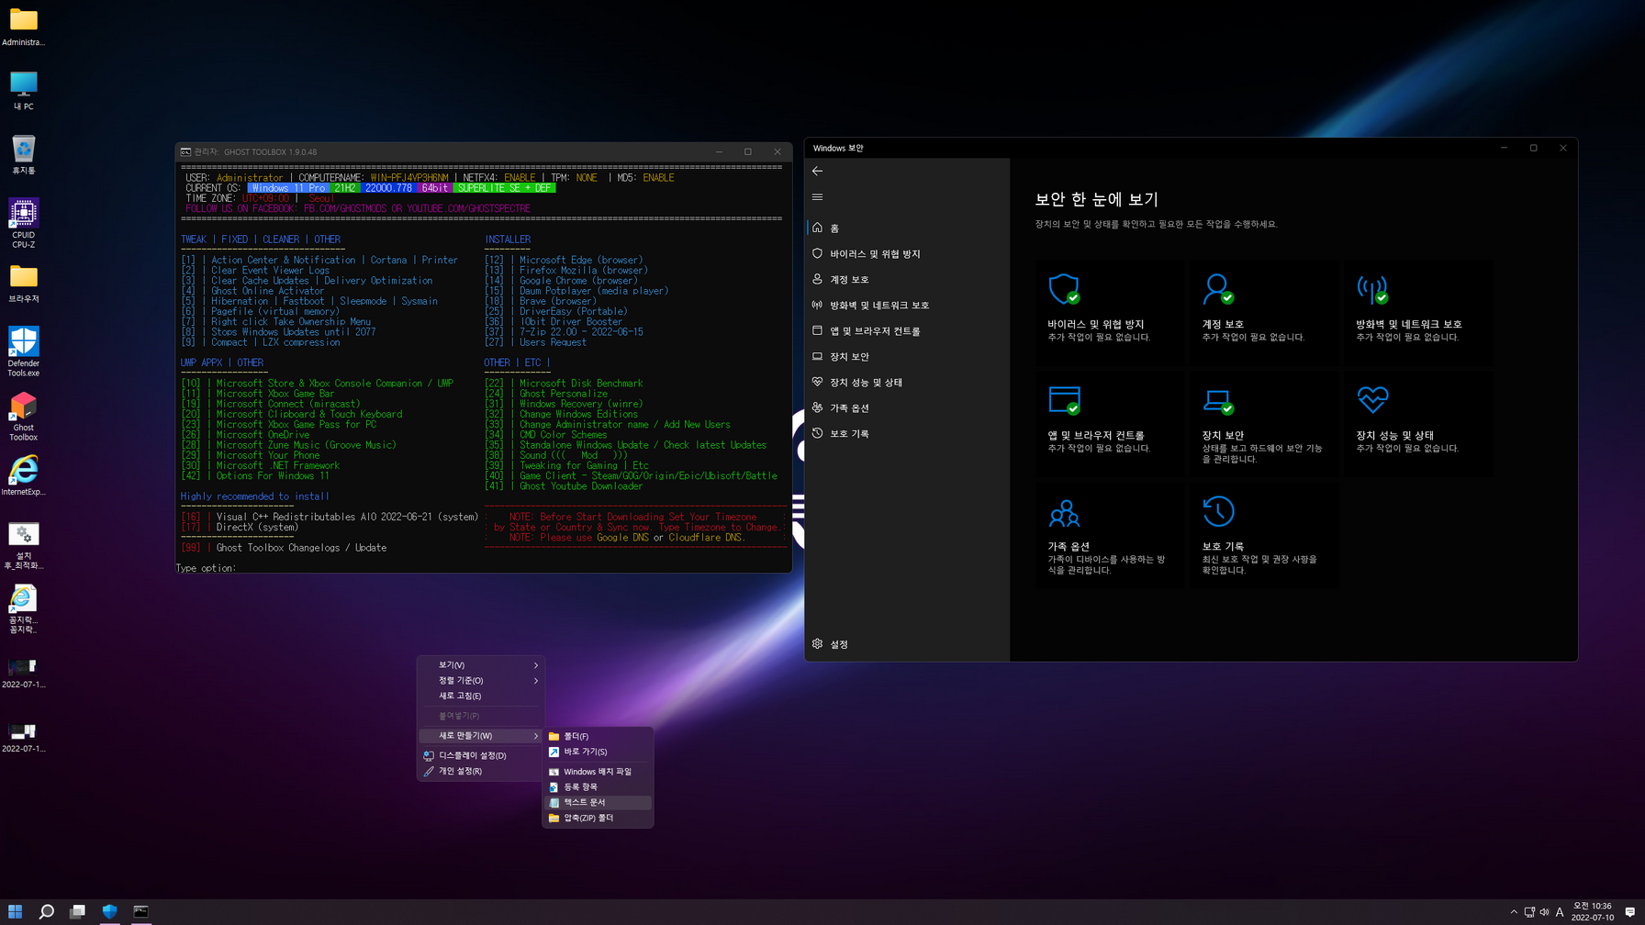The height and width of the screenshot is (925, 1645).
Task: Select 방화벽 및 네트워크 보호 in sidebar
Action: (x=907, y=305)
